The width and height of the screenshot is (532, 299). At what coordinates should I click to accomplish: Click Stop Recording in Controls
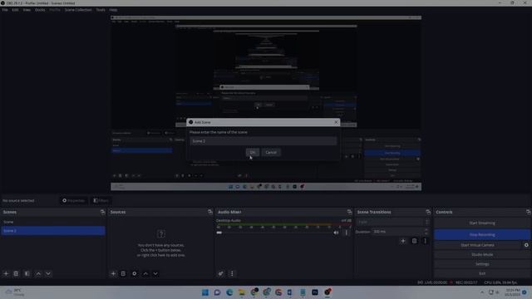[482, 234]
